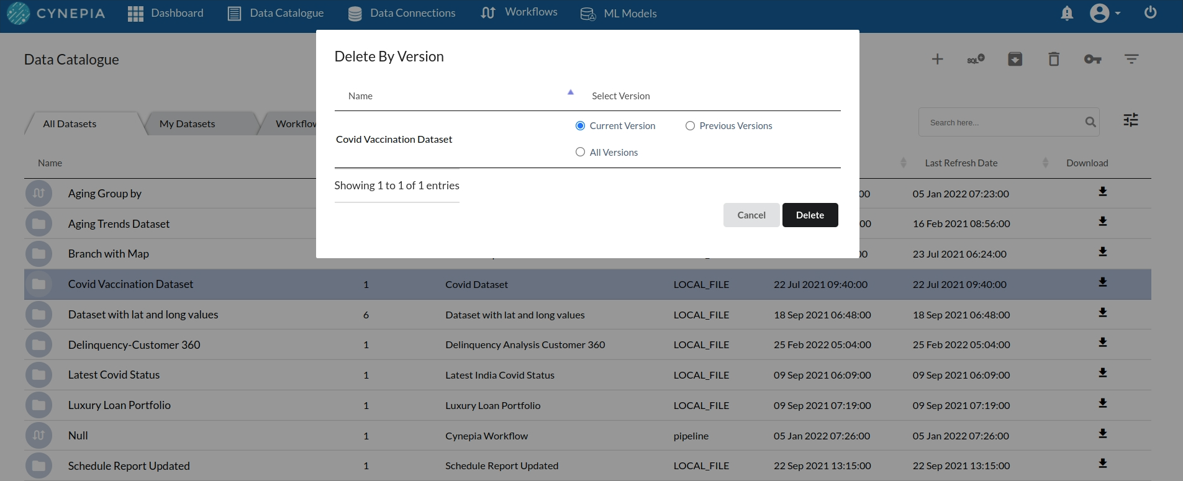This screenshot has height=481, width=1183.
Task: Click the Aging Trends Dataset folder icon
Action: (39, 223)
